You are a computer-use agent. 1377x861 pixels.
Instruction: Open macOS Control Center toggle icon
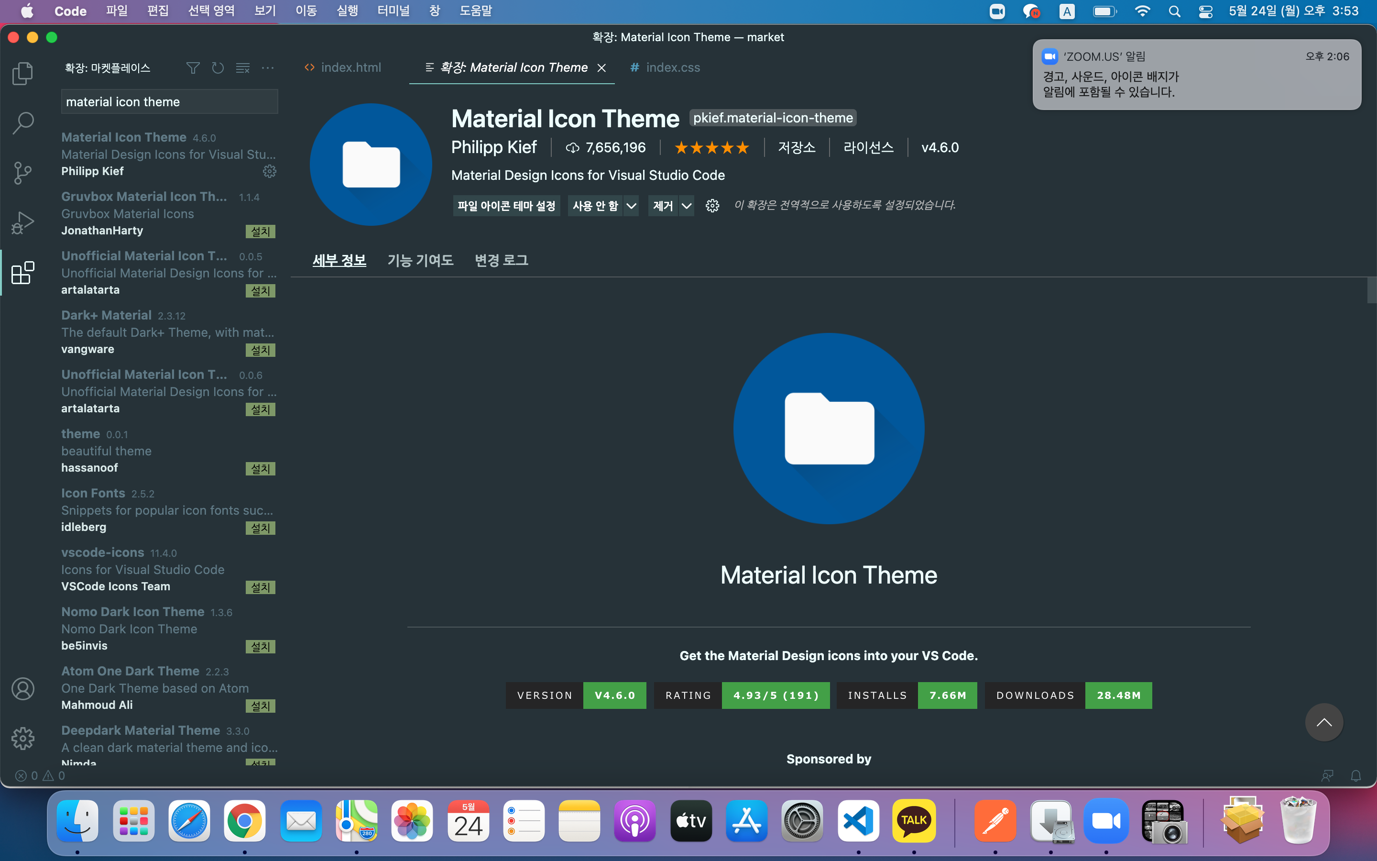click(x=1205, y=11)
